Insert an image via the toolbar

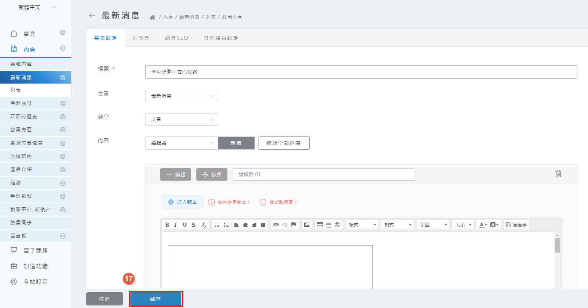(x=307, y=225)
